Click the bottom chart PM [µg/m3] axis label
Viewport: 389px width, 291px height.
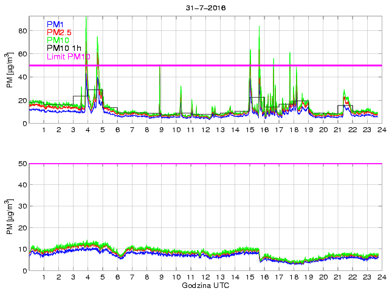pos(9,217)
